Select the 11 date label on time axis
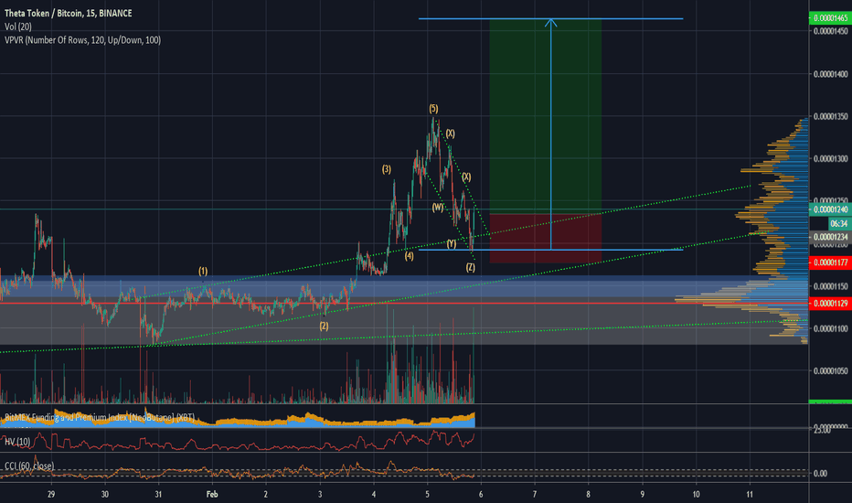Viewport: 852px width, 503px height. tap(750, 494)
